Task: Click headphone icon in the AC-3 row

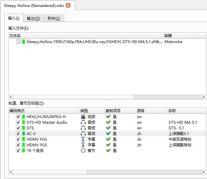Action: click(x=83, y=133)
